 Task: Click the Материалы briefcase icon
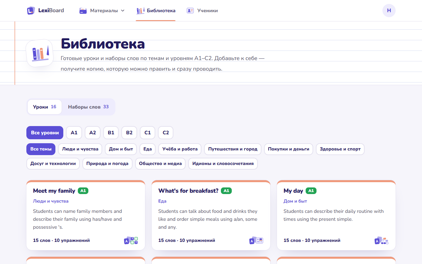(x=83, y=11)
